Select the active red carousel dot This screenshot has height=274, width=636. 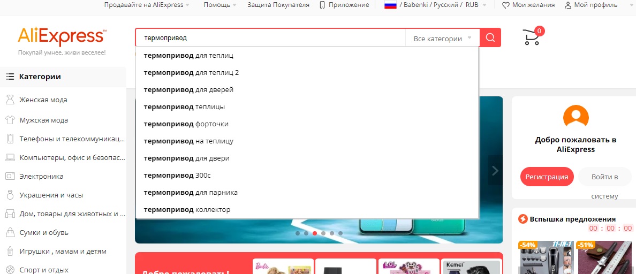pyautogui.click(x=315, y=233)
